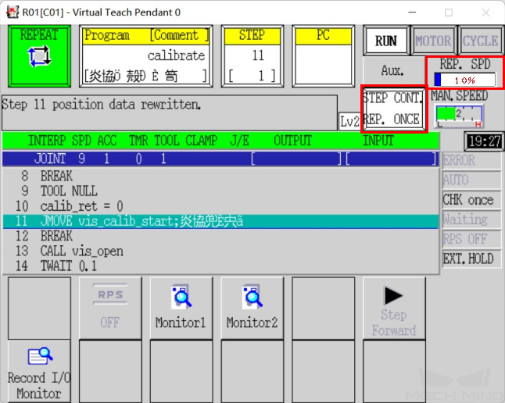The image size is (505, 403).
Task: Toggle the EXT. HOLD indicator
Action: pyautogui.click(x=472, y=259)
